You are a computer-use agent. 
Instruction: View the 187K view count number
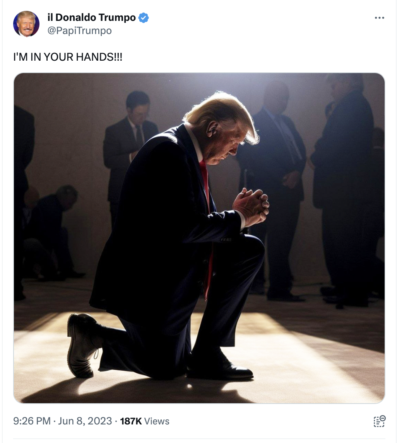coord(131,421)
